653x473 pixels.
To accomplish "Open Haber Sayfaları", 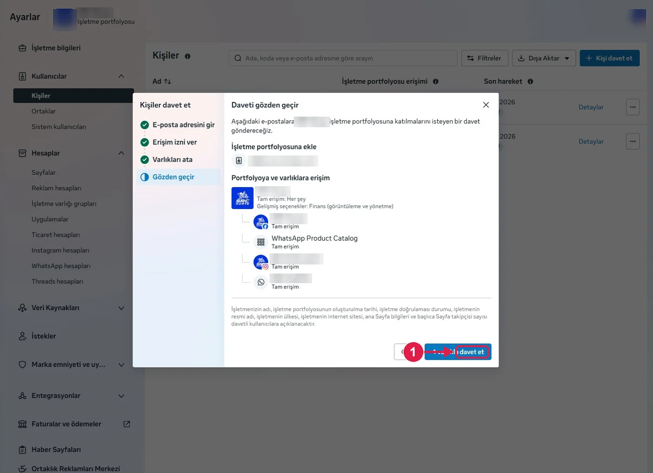I will (x=56, y=450).
